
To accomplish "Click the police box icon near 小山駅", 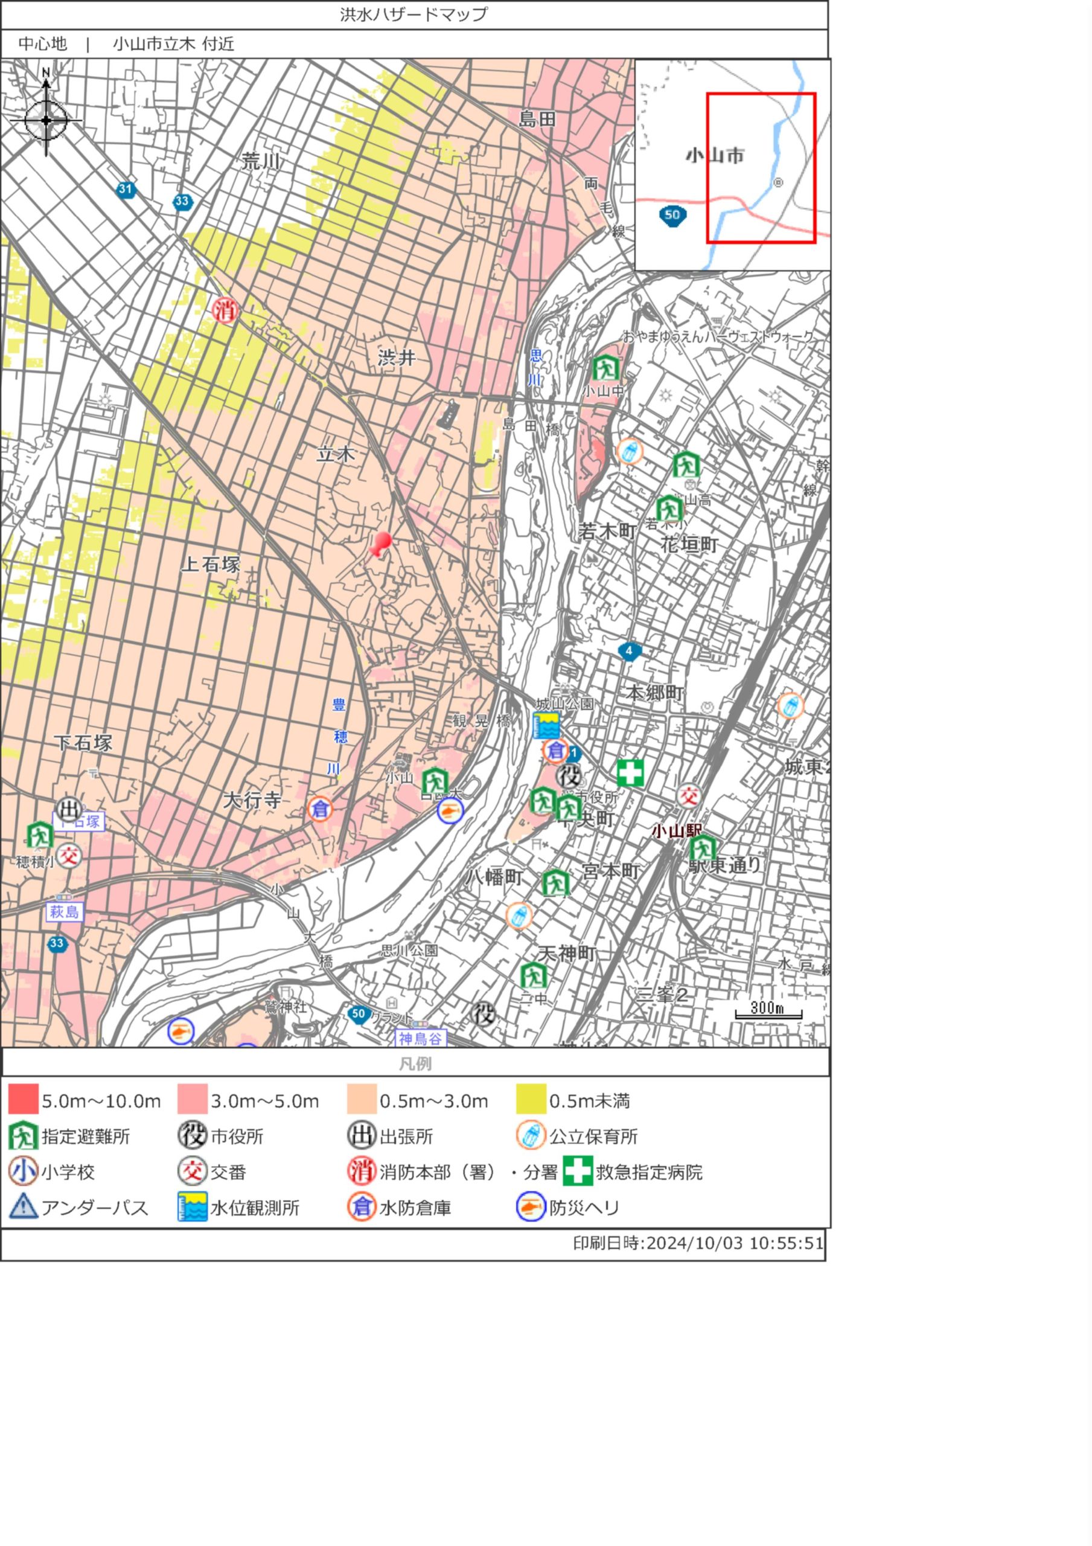I will pos(689,796).
